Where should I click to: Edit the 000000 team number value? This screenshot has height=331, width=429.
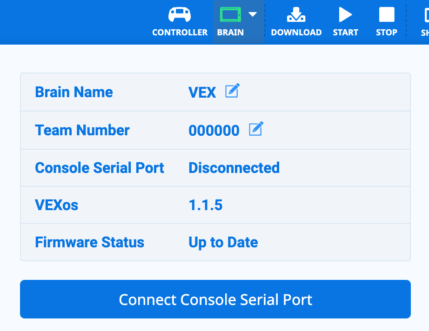(x=214, y=130)
